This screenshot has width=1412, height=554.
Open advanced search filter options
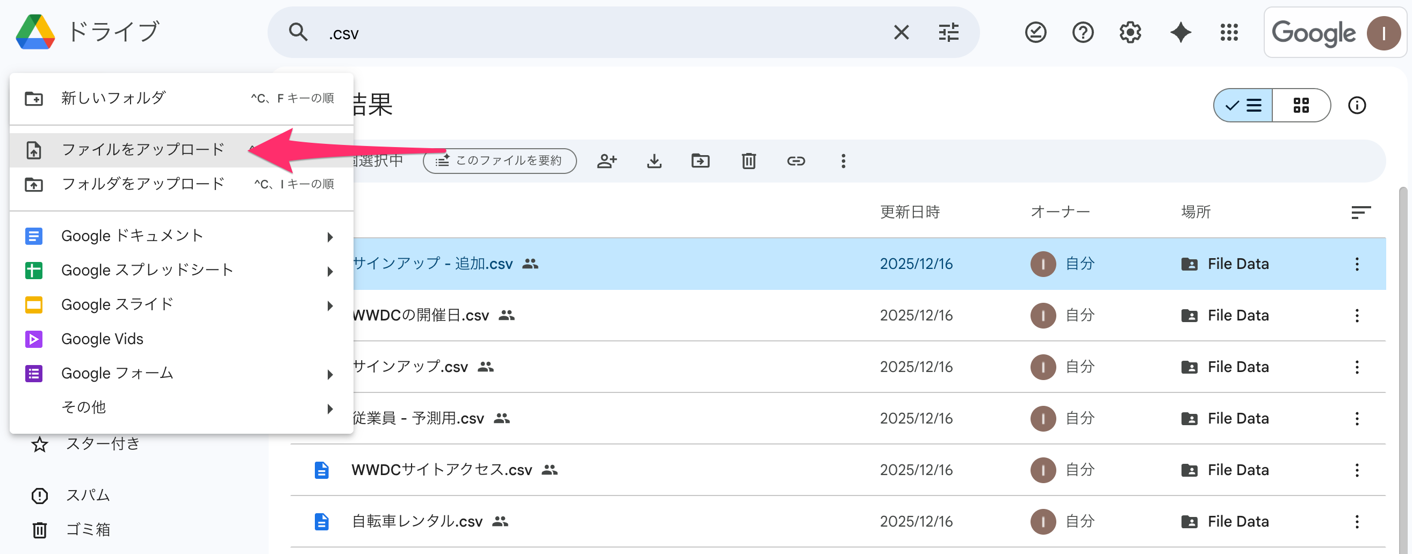[948, 33]
